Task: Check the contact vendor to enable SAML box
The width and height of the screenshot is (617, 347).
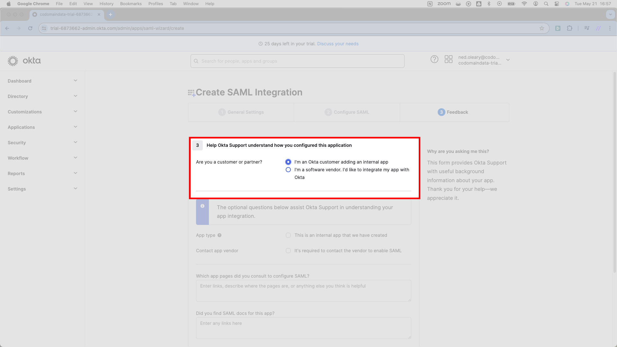Action: (x=288, y=251)
